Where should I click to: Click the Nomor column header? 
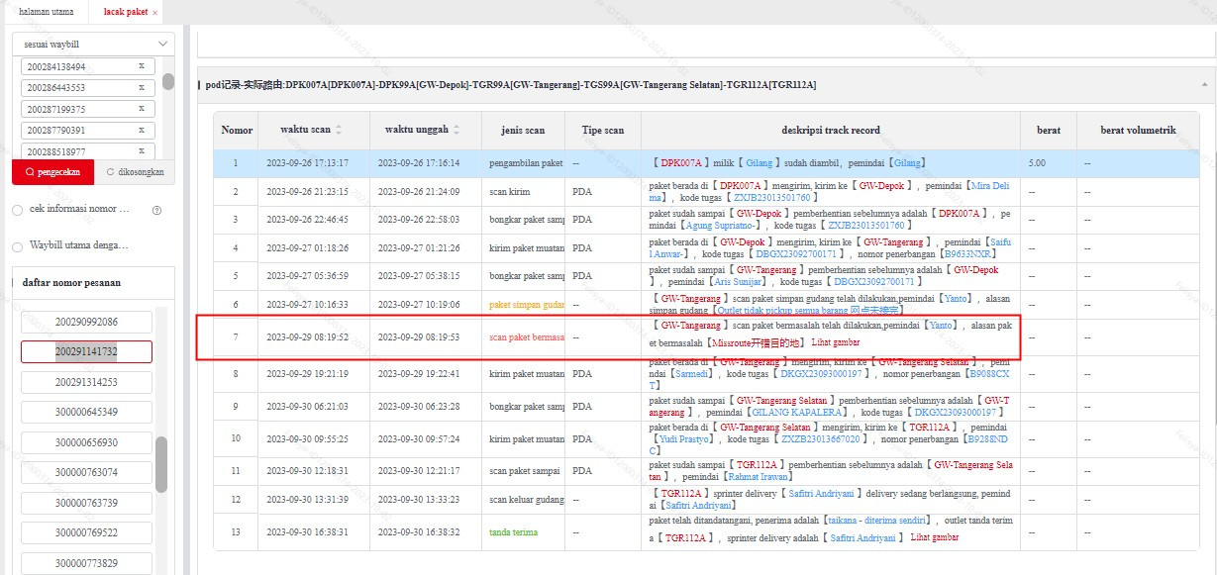point(237,130)
